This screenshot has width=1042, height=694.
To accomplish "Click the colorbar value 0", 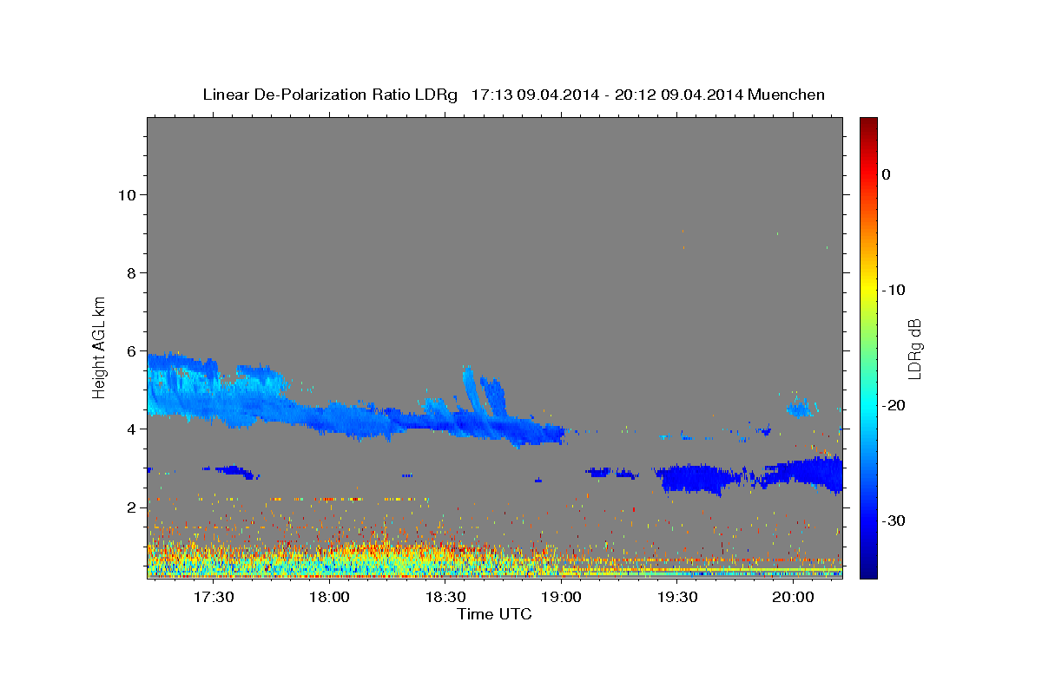I will point(887,174).
